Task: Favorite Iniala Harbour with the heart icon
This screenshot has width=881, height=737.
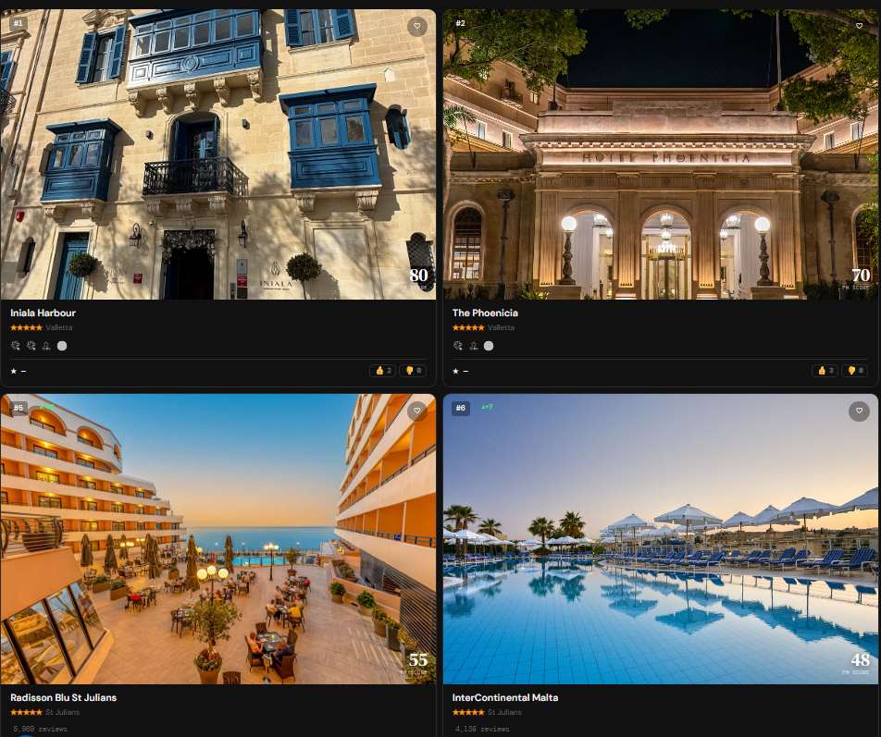Action: click(x=416, y=26)
